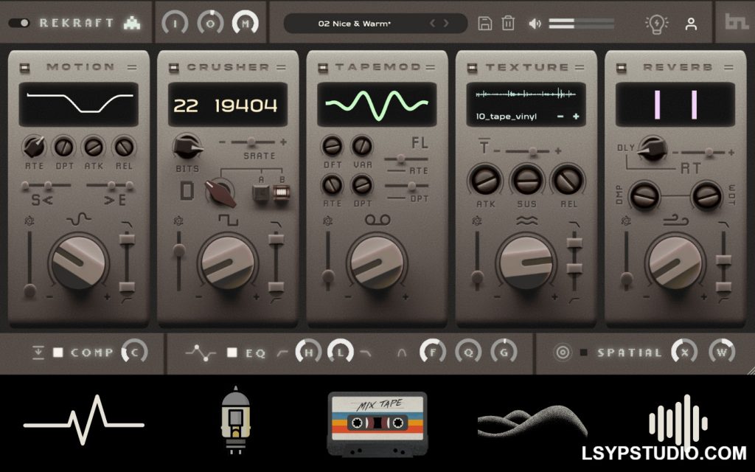
Task: Select the previous texture sample with minus
Action: click(x=560, y=117)
